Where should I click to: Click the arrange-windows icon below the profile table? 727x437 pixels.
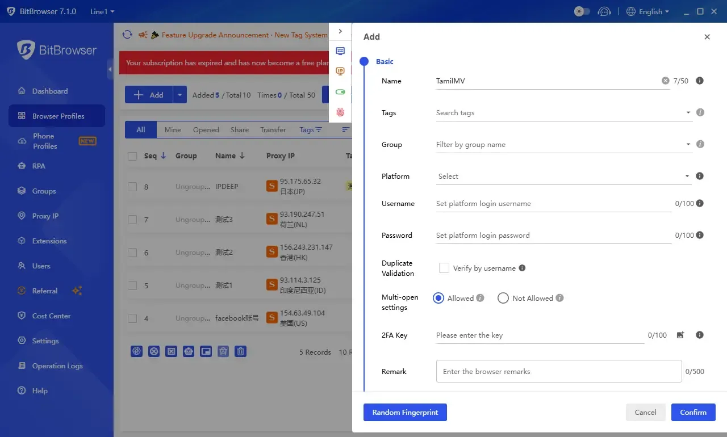[x=206, y=351]
